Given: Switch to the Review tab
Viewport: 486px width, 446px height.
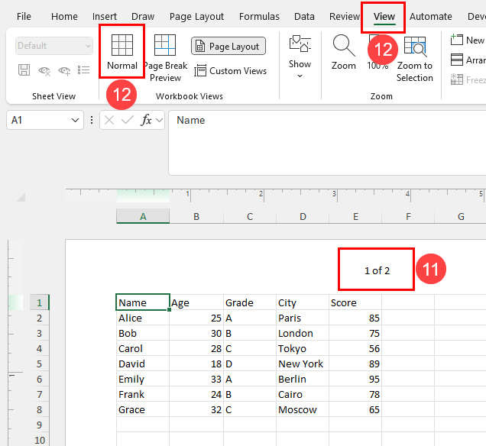Looking at the screenshot, I should click(x=345, y=16).
